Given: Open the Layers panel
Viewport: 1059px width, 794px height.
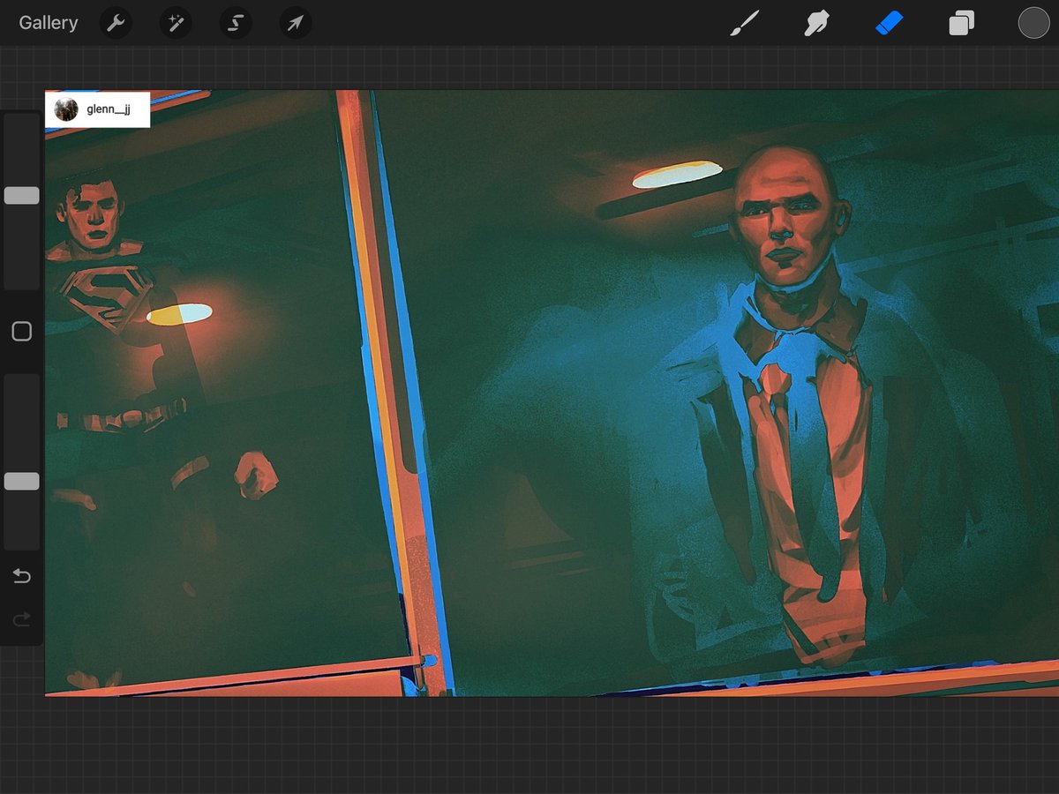Looking at the screenshot, I should [961, 23].
